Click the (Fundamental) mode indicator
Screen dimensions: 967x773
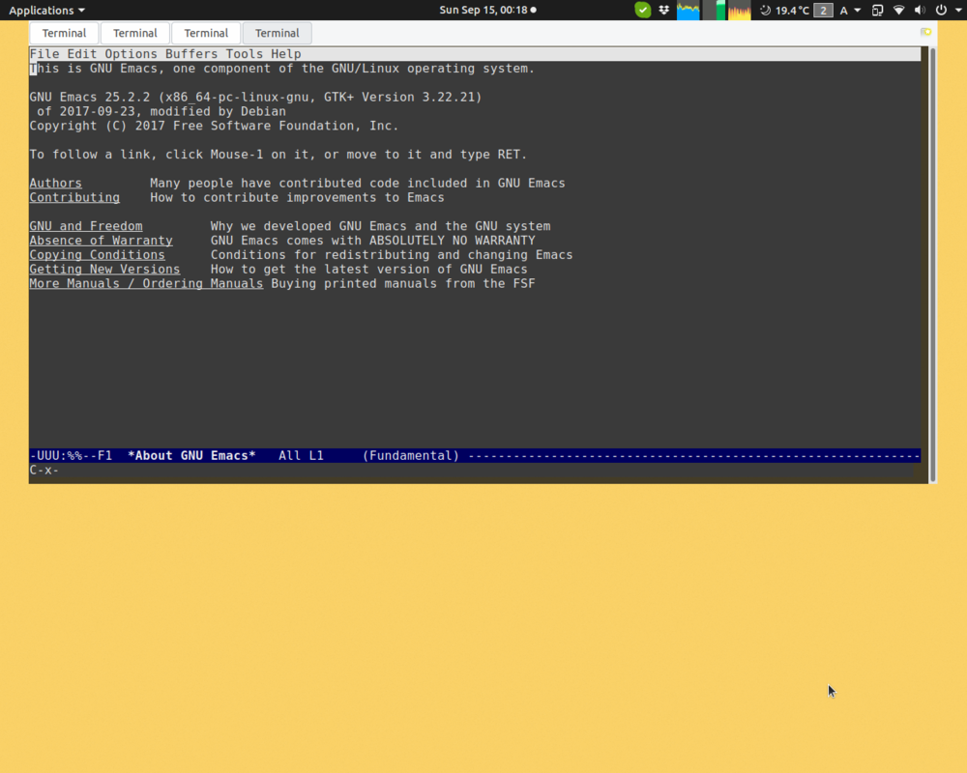coord(411,455)
